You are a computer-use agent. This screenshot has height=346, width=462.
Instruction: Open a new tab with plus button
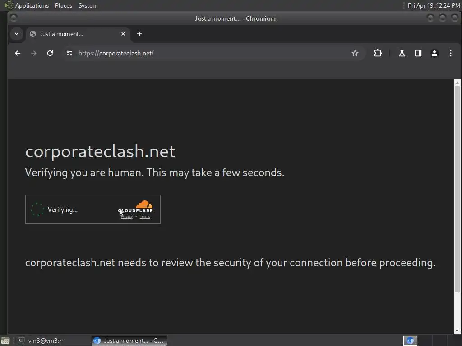(139, 34)
